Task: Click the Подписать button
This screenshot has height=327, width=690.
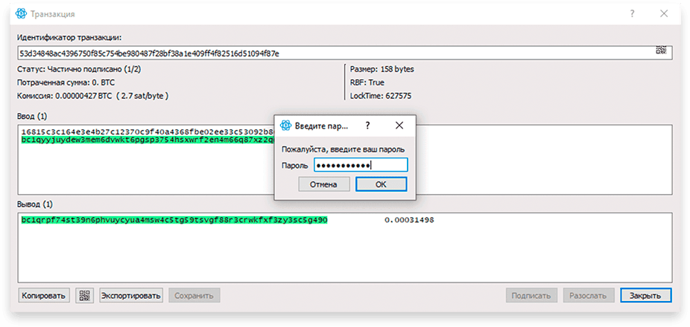Action: click(532, 295)
